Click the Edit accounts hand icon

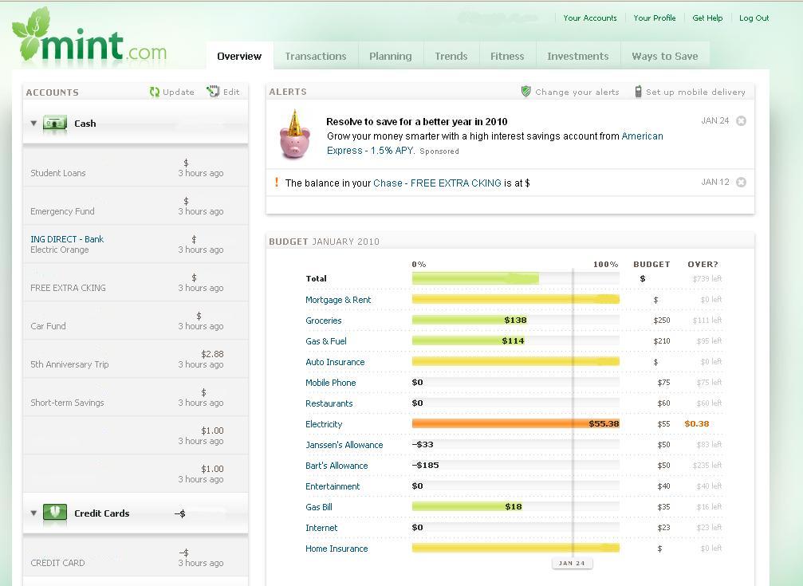pos(213,91)
